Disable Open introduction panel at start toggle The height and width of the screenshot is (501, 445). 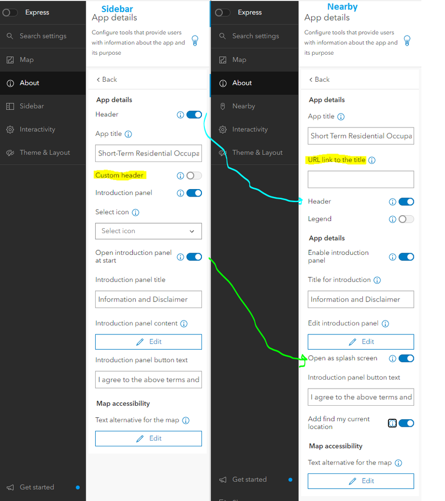[x=194, y=257]
